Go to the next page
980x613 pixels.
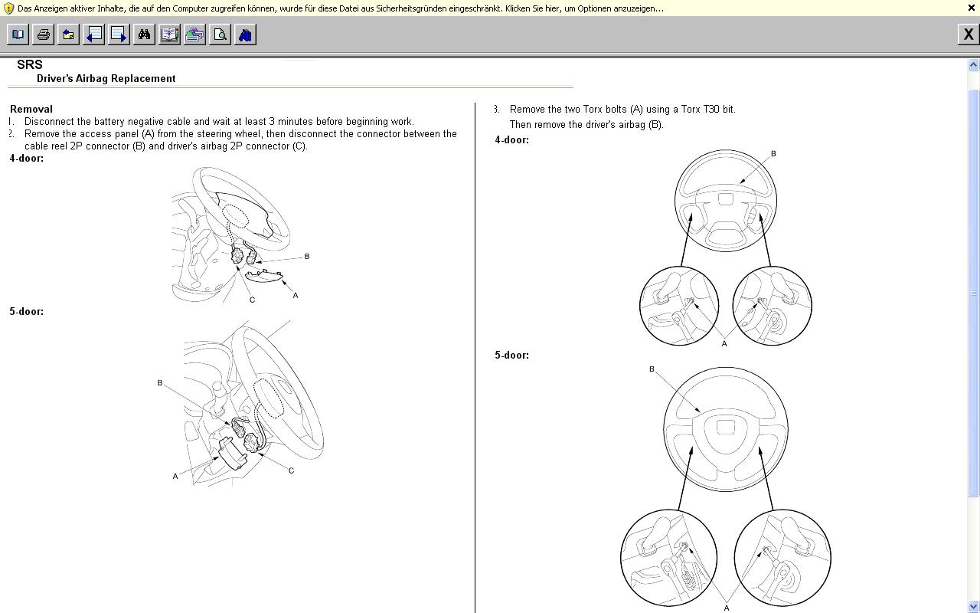click(119, 34)
